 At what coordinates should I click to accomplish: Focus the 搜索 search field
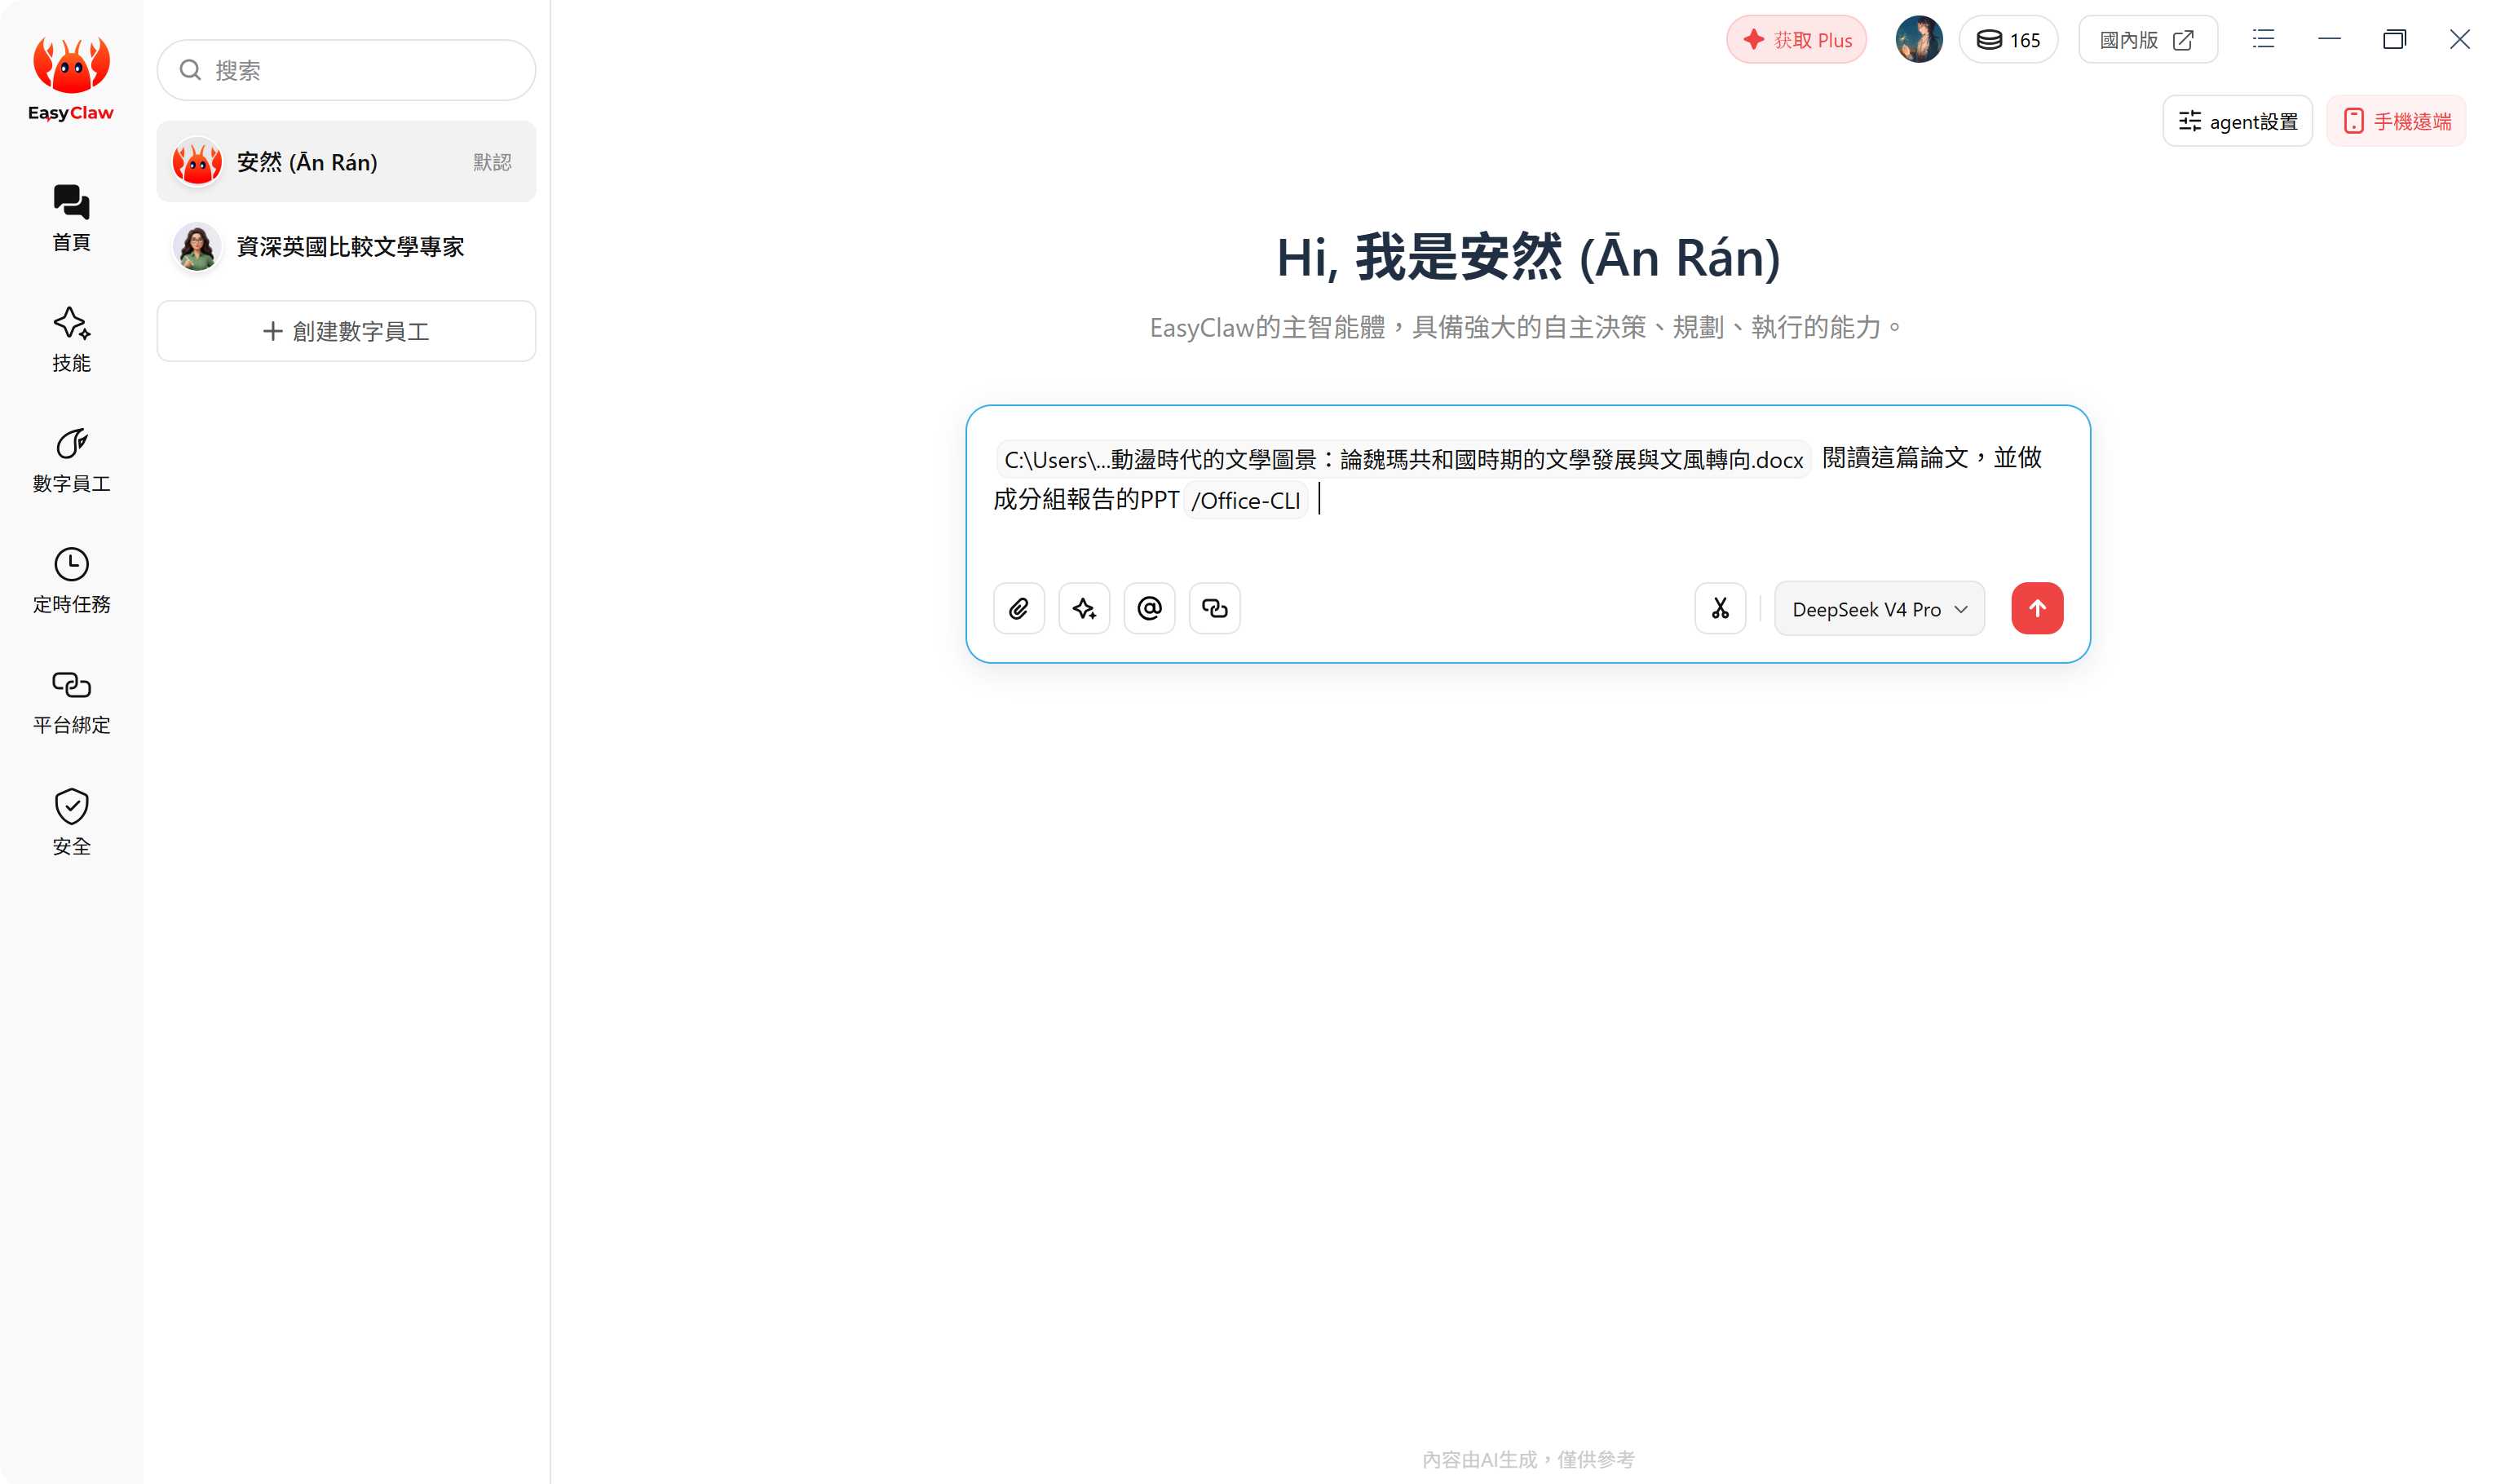[x=346, y=70]
